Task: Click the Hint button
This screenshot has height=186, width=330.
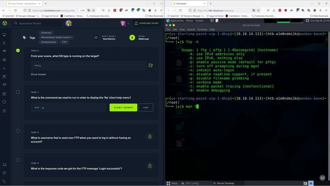Action: coord(146,107)
